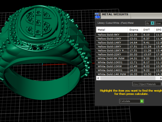
Task: Click the green Calculate play arrow
Action: (x=142, y=101)
